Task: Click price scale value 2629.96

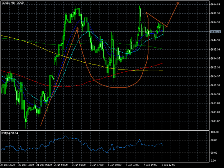Action: coord(215,67)
